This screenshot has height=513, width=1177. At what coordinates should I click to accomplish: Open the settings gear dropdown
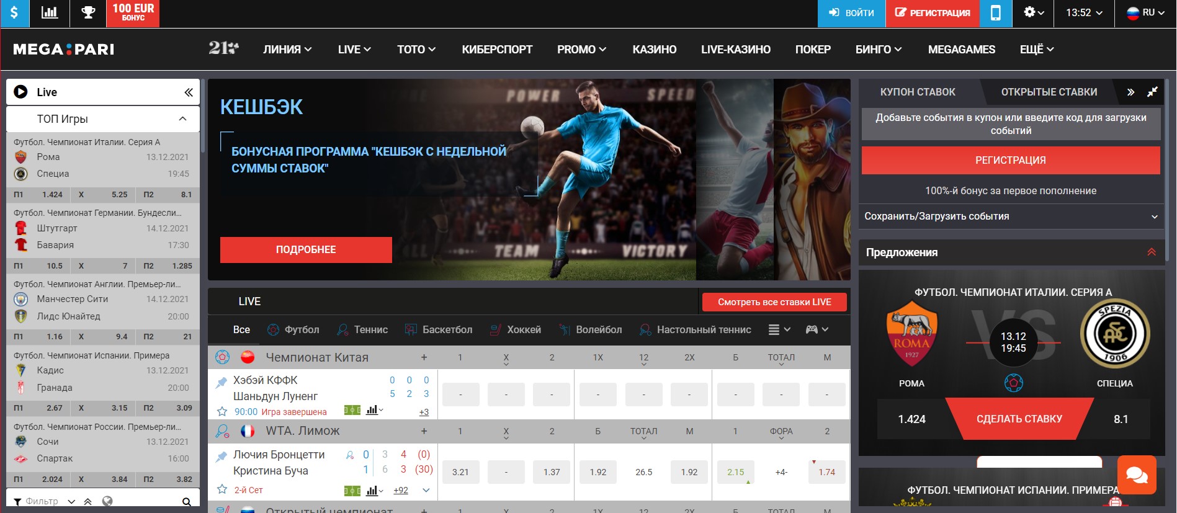point(1033,13)
